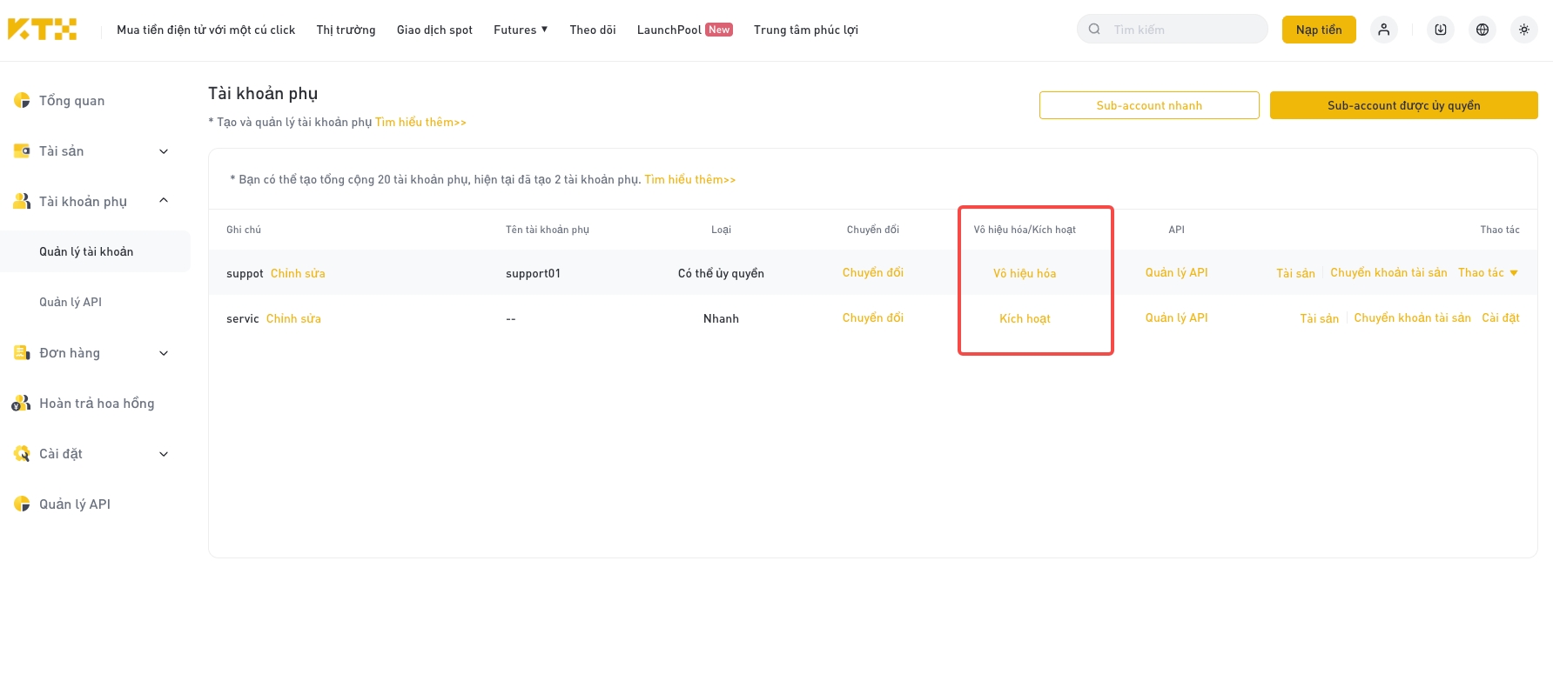1553x681 pixels.
Task: Toggle the light/dark theme icon
Action: 1524,30
